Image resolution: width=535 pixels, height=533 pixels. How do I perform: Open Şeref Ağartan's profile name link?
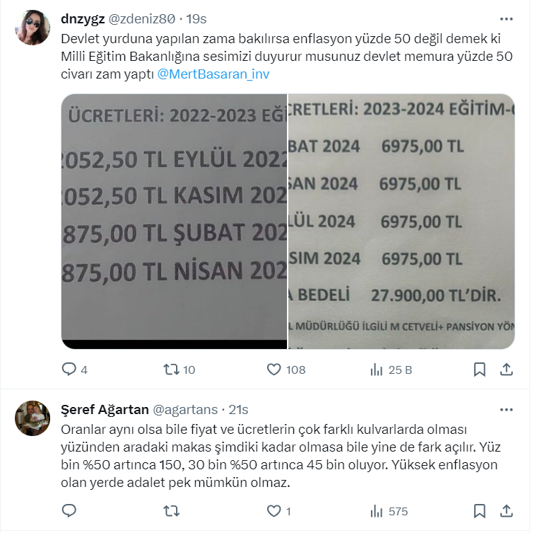click(x=105, y=409)
